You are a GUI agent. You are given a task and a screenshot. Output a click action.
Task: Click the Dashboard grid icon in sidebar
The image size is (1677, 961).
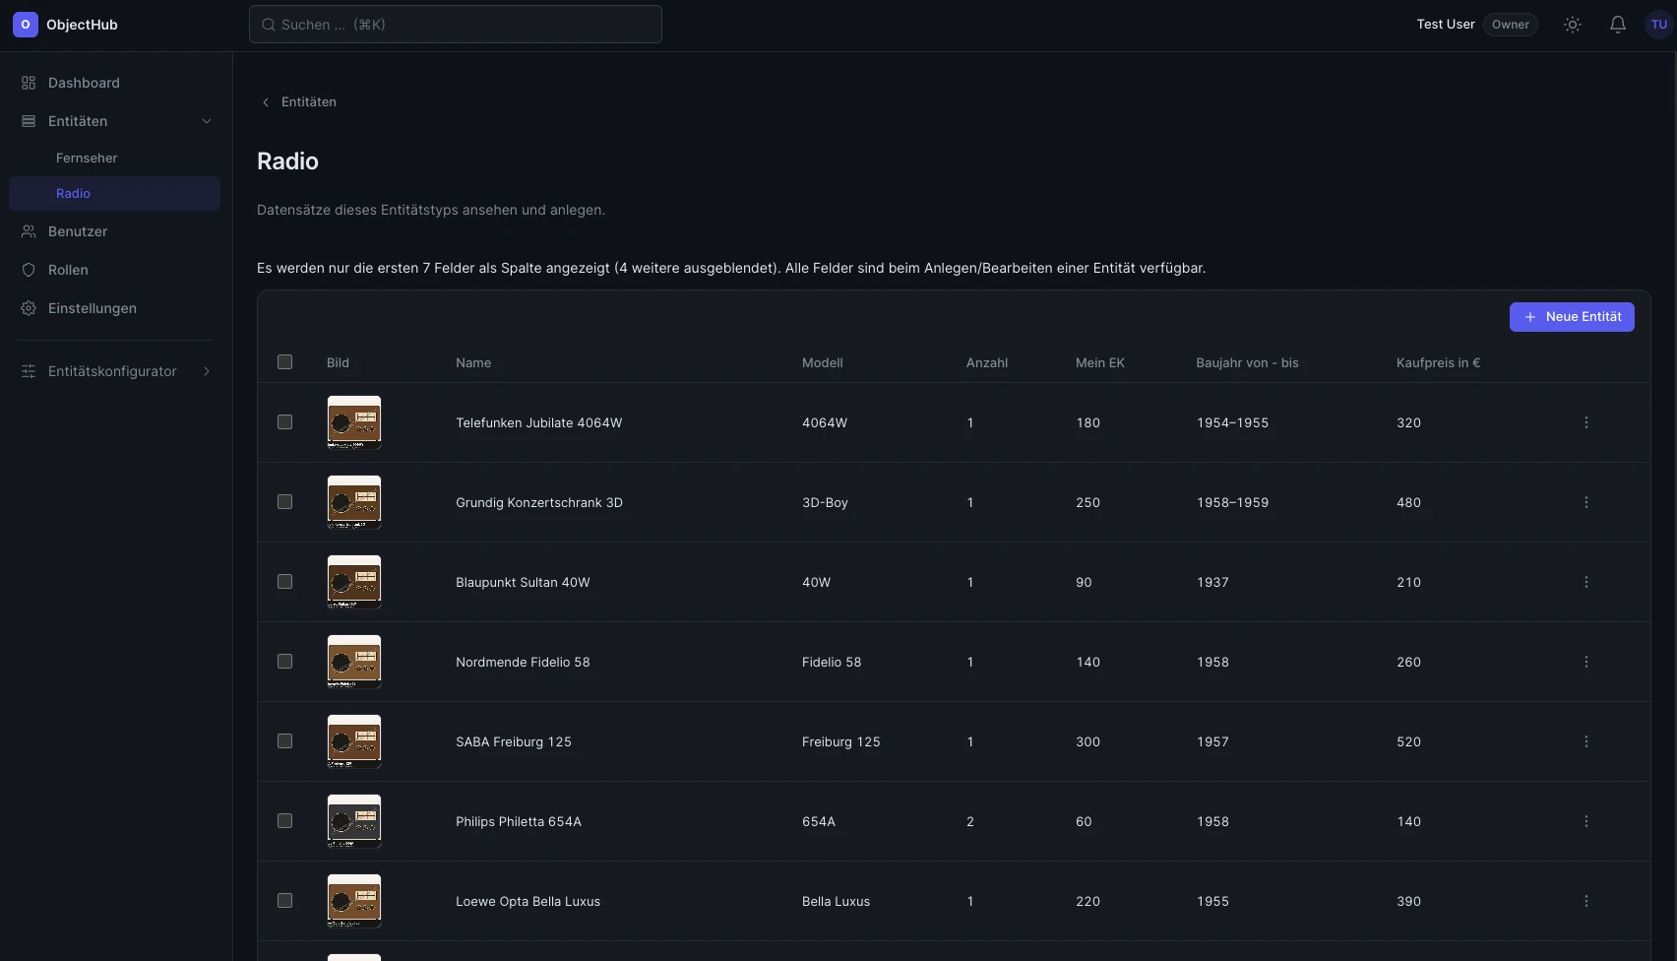tap(29, 83)
